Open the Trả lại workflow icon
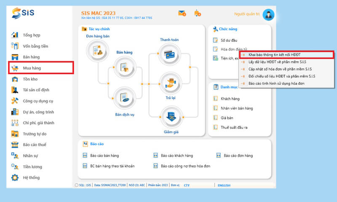Viewport: 337px width, 202px height. pyautogui.click(x=170, y=83)
